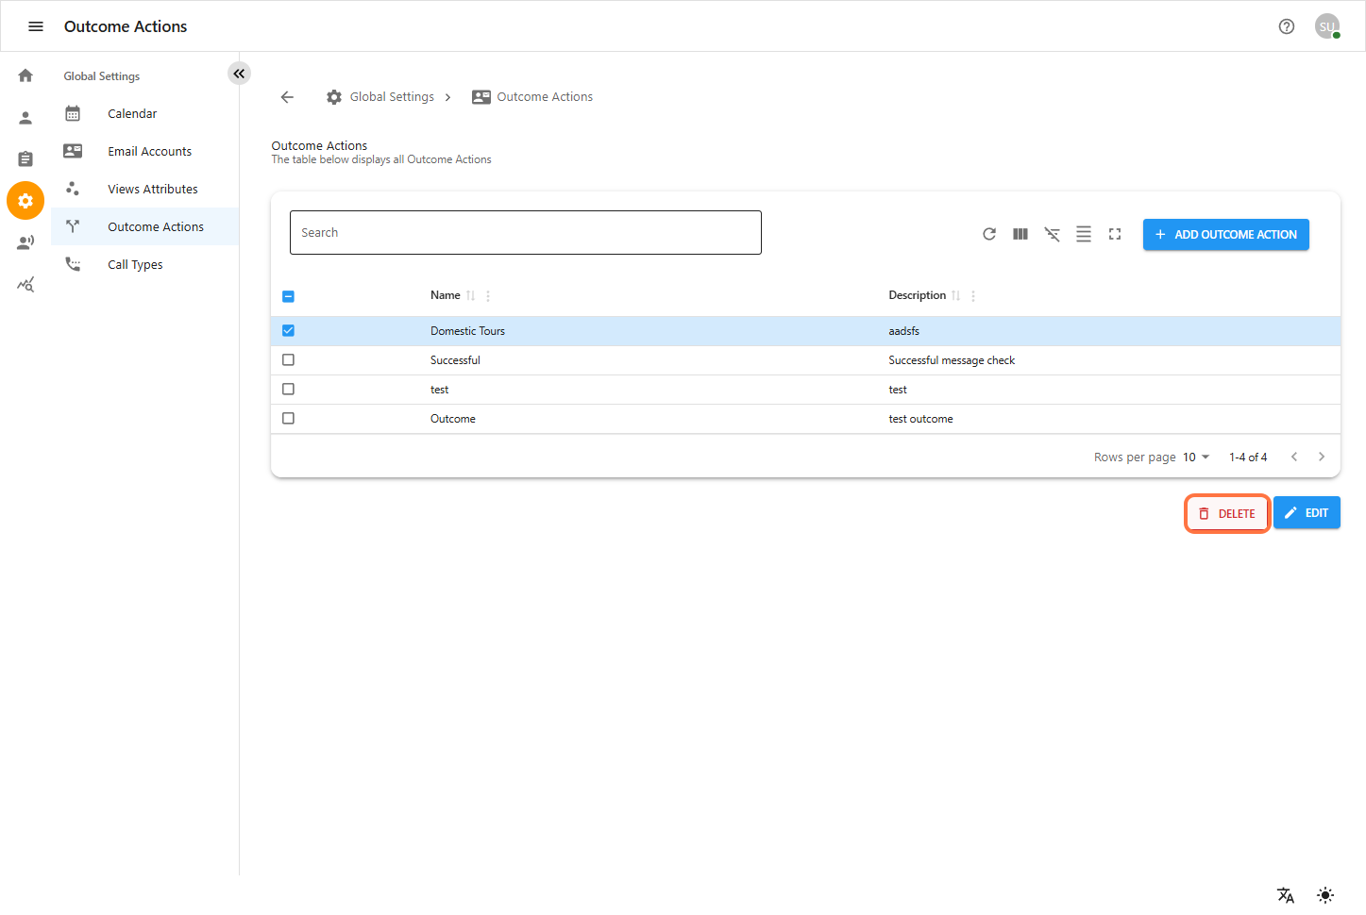Viewport: 1366px width, 915px height.
Task: Click the refresh table icon
Action: pos(988,234)
